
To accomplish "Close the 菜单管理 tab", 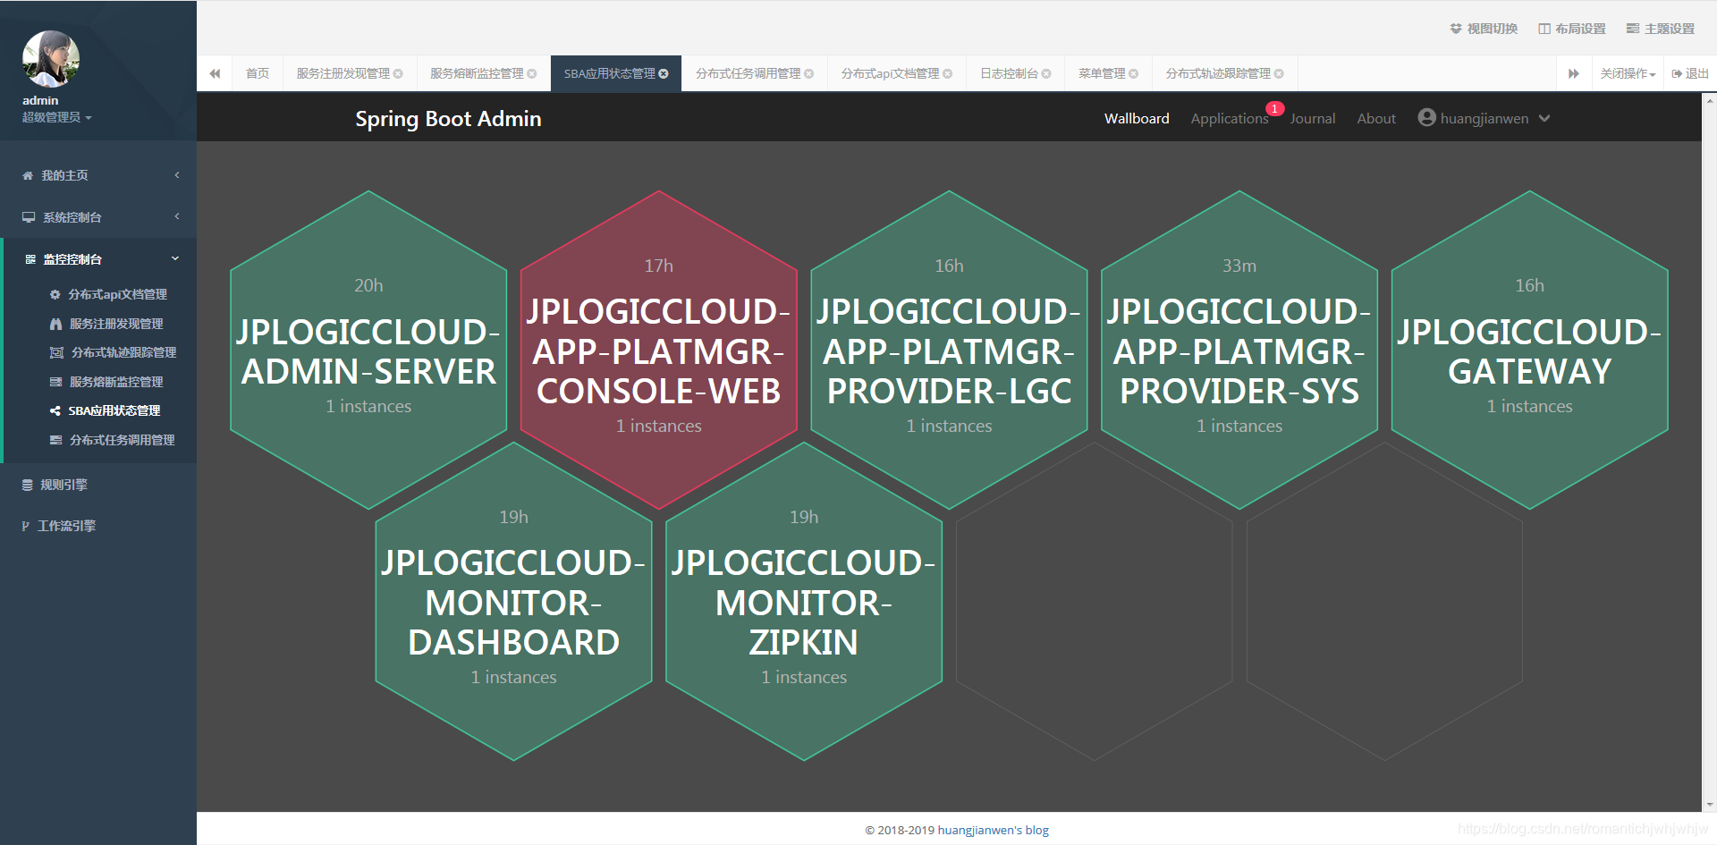I will pyautogui.click(x=1133, y=73).
